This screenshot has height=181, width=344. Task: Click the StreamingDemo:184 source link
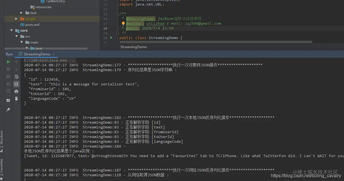click(x=102, y=146)
